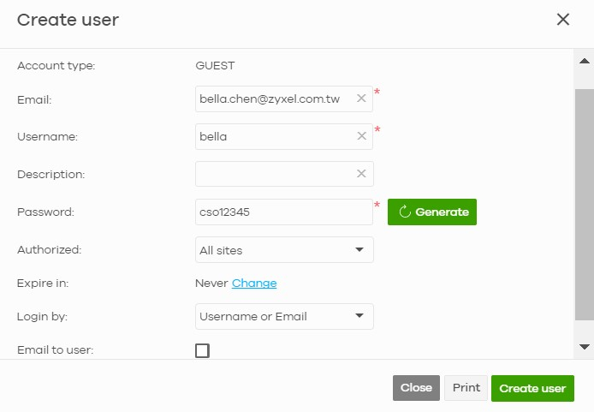
Task: Click into the empty Description field
Action: point(276,174)
